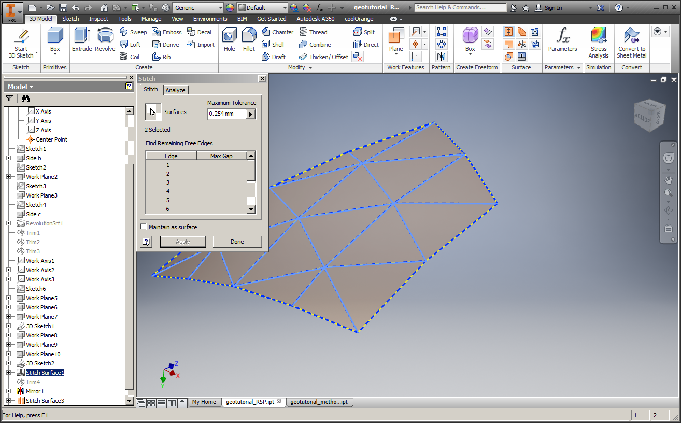The width and height of the screenshot is (681, 423).
Task: Select 3D Sketch2 in the browser
Action: pos(40,363)
